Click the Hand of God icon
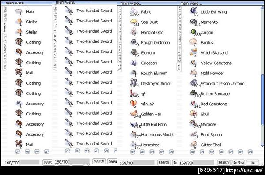265x175 pixels. [x=134, y=31]
